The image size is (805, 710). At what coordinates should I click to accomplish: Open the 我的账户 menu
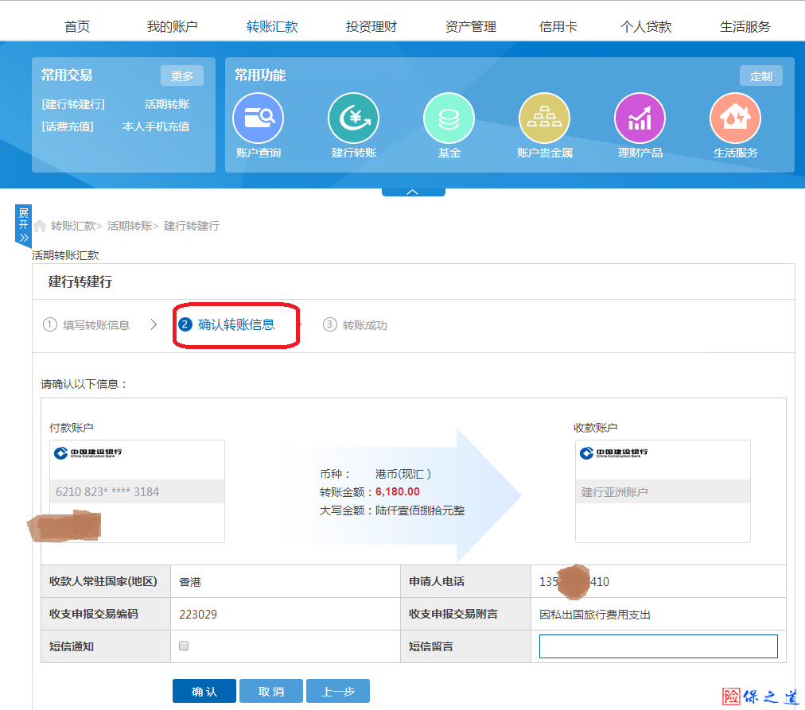(172, 27)
